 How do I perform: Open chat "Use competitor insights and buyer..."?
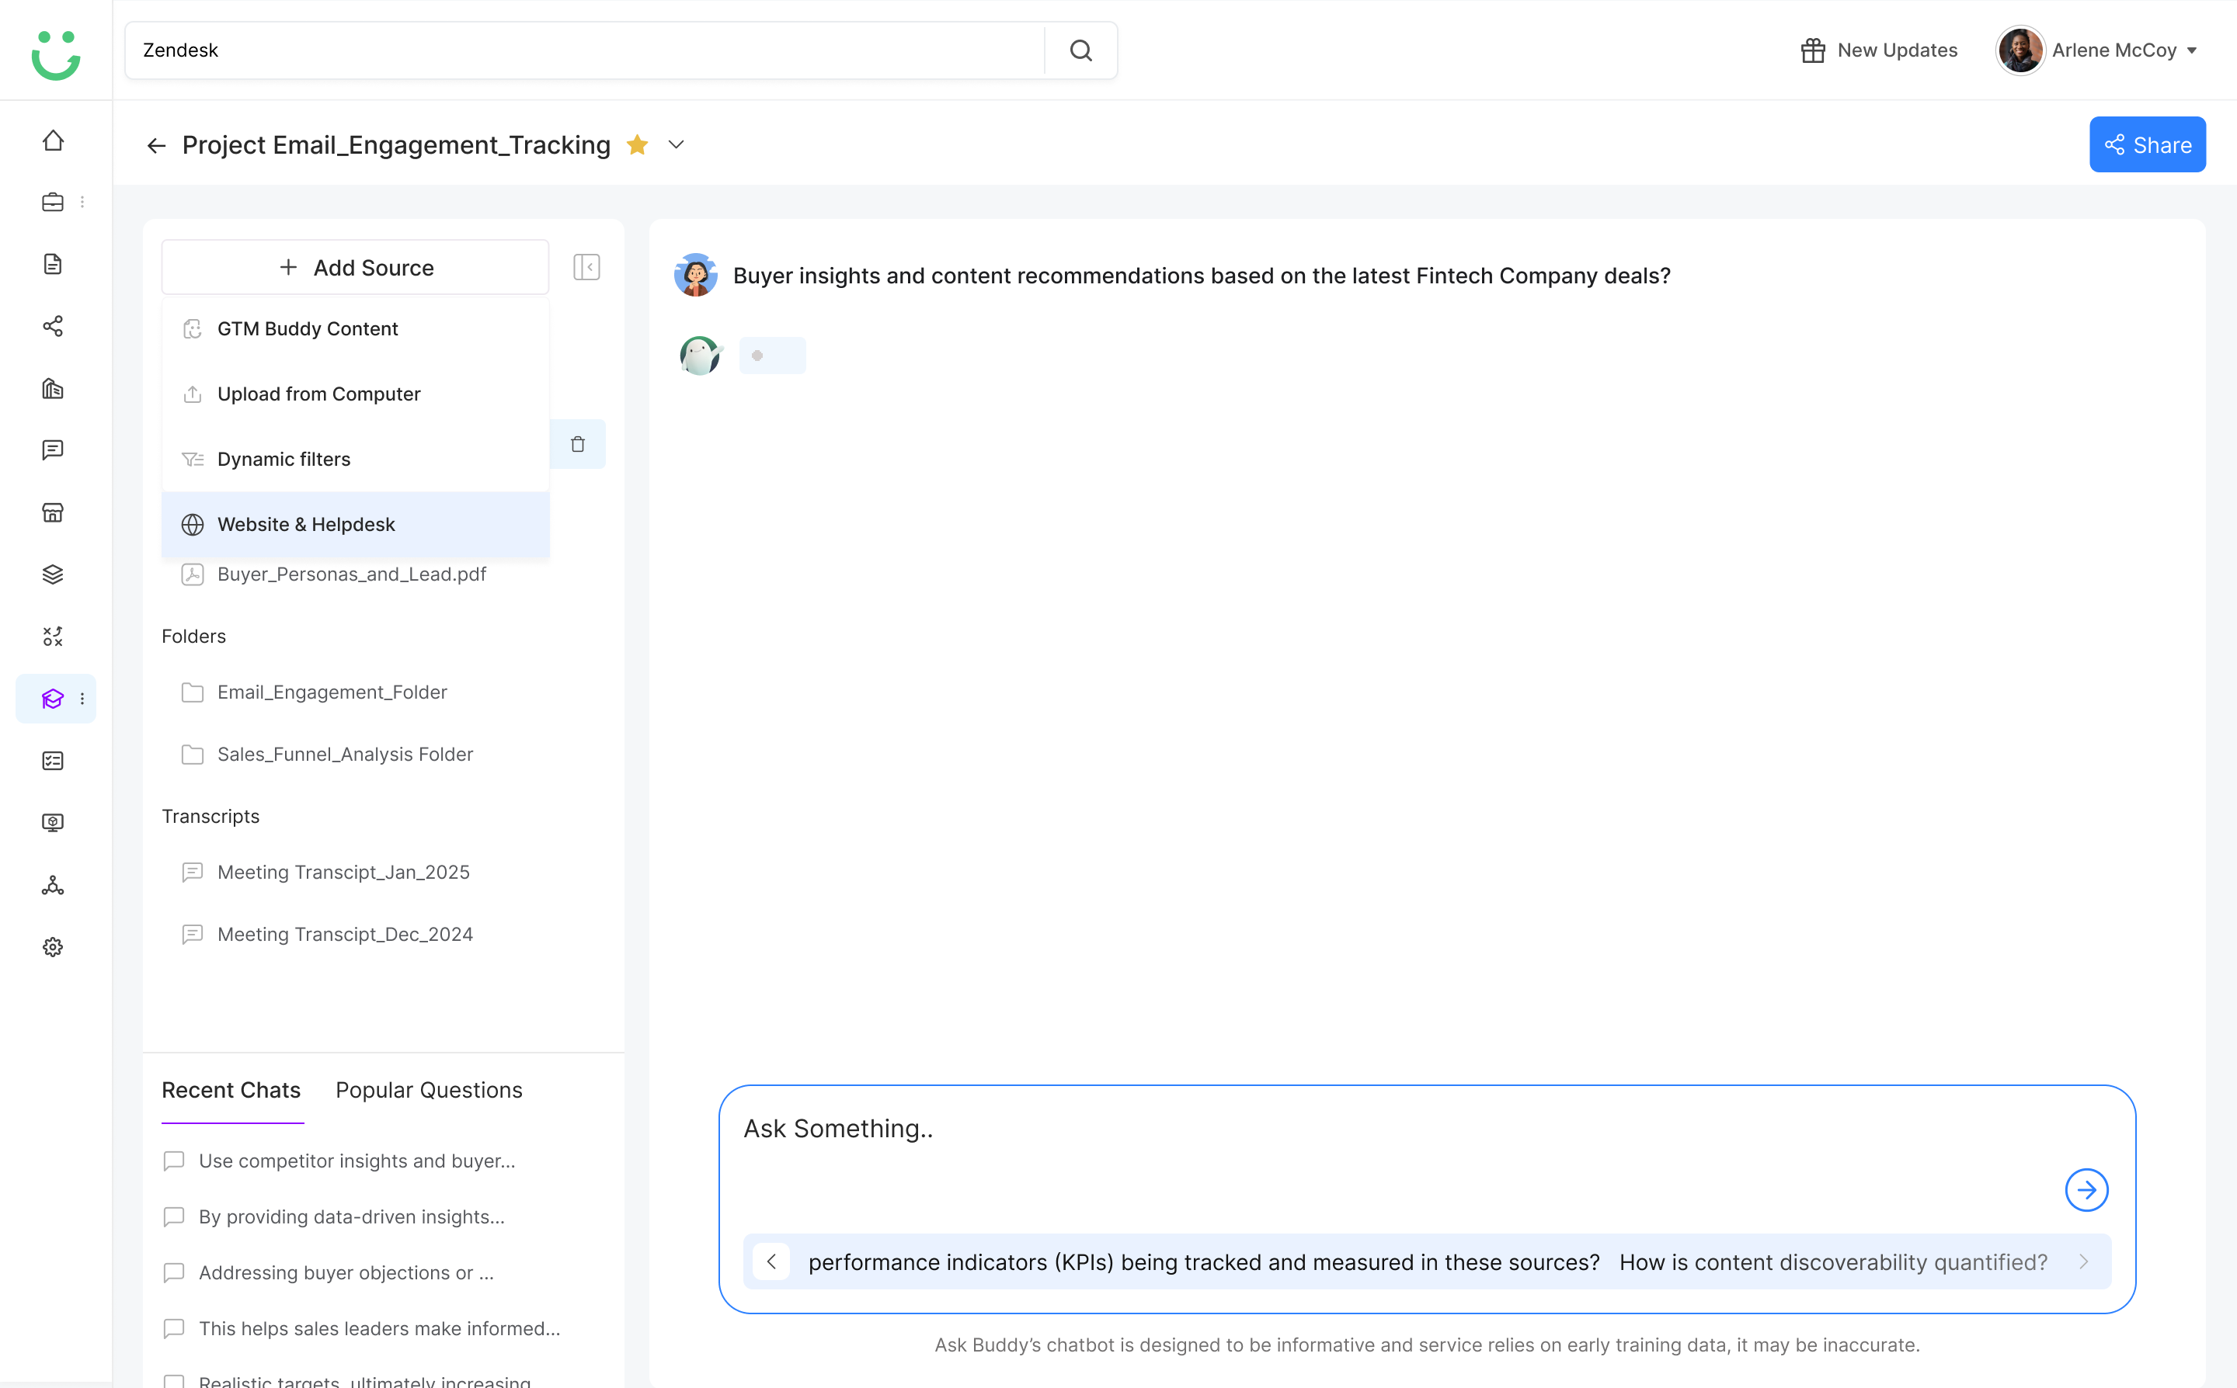click(339, 1161)
